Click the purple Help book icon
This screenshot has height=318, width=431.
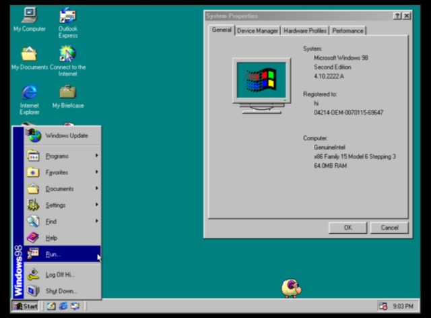coord(33,238)
